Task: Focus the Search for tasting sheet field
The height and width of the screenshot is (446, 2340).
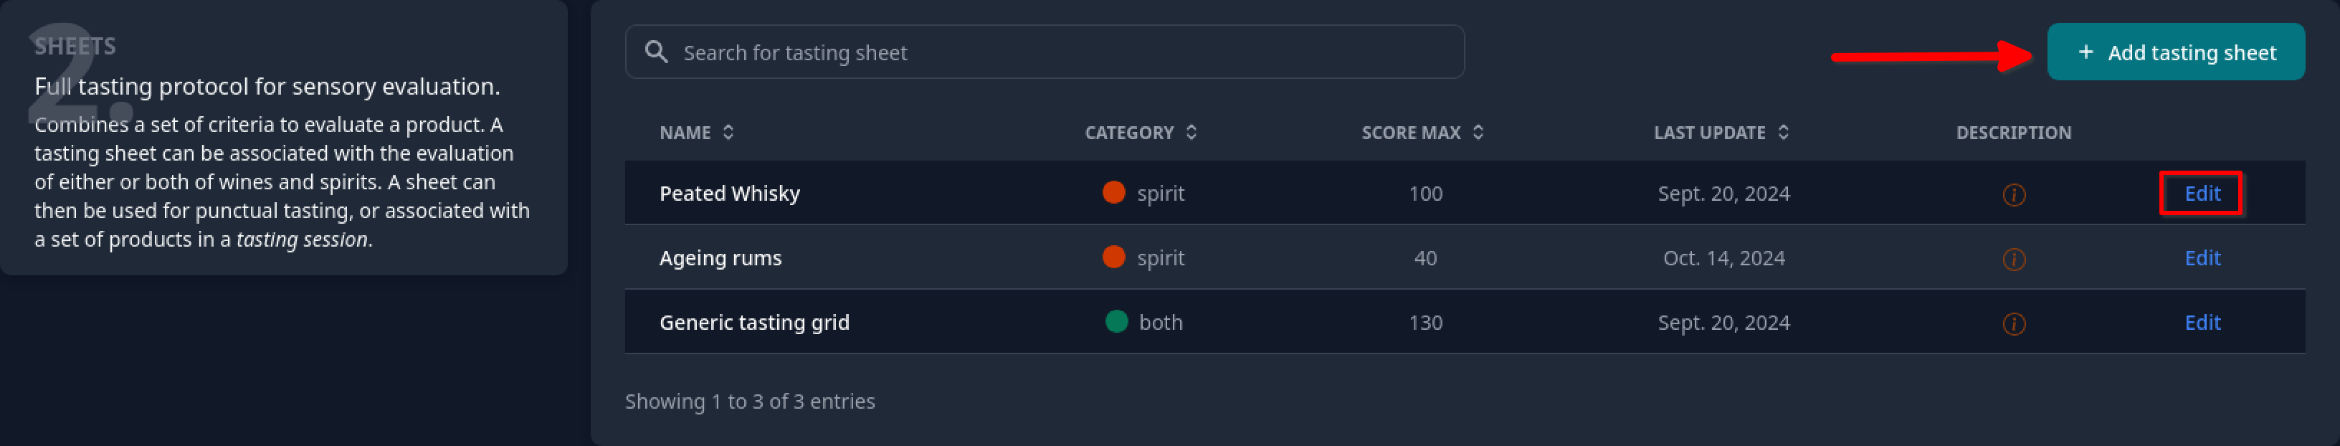Action: point(1045,52)
